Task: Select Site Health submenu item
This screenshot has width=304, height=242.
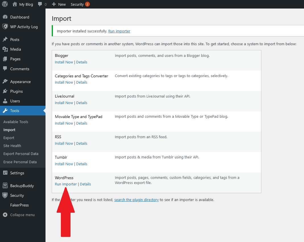Action: [x=12, y=146]
